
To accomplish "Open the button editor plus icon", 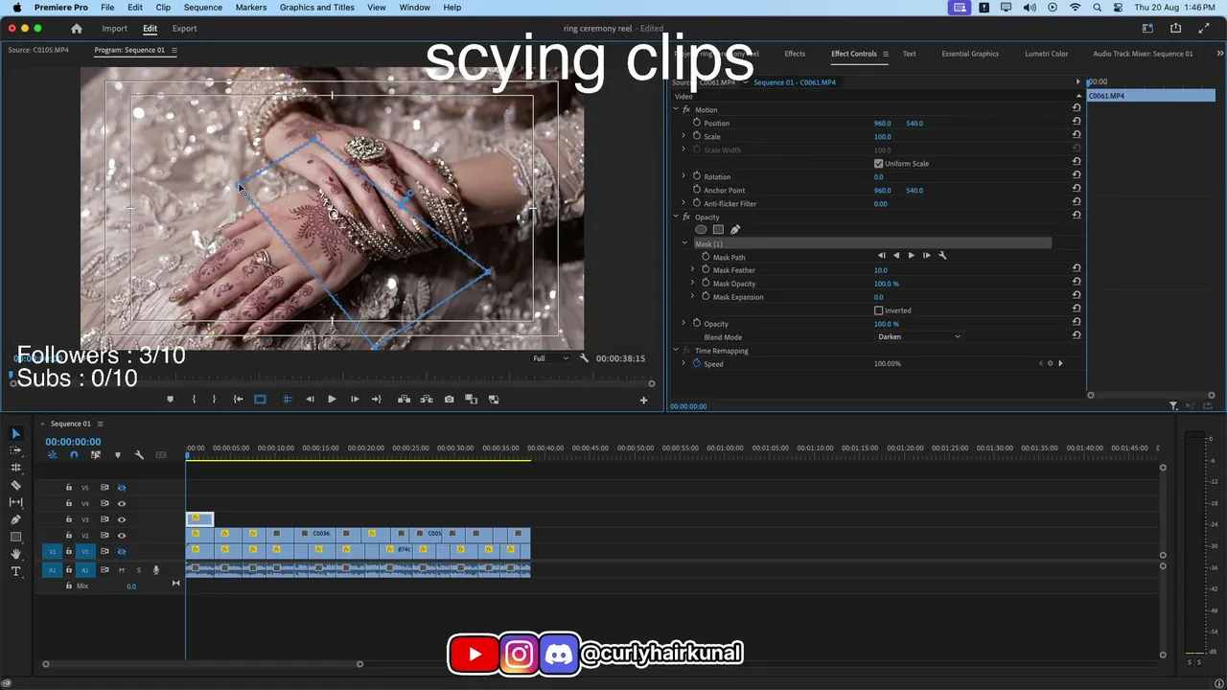I will [643, 401].
